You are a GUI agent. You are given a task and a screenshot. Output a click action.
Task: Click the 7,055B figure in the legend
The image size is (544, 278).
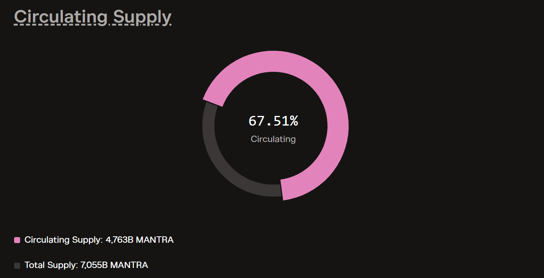click(x=94, y=265)
